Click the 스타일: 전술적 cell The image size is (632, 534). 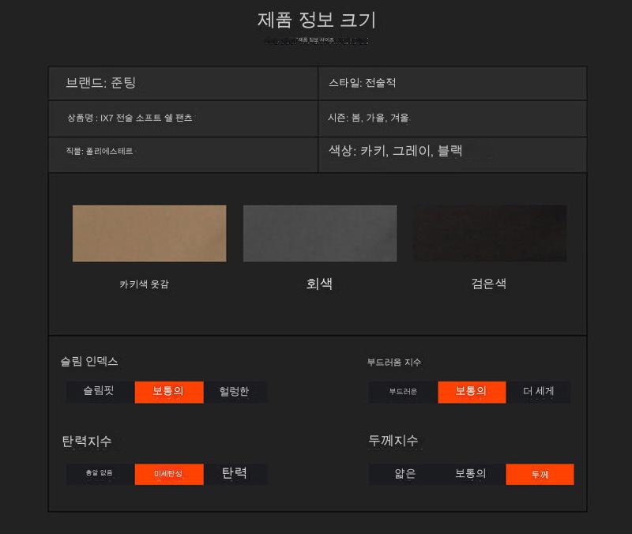452,83
